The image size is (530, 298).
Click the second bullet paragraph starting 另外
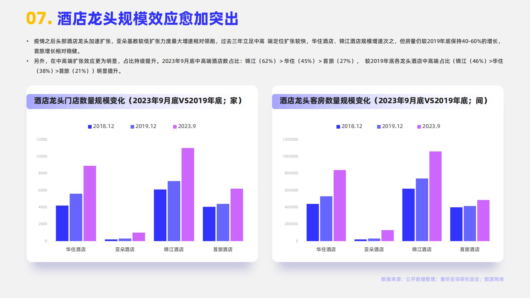click(268, 66)
